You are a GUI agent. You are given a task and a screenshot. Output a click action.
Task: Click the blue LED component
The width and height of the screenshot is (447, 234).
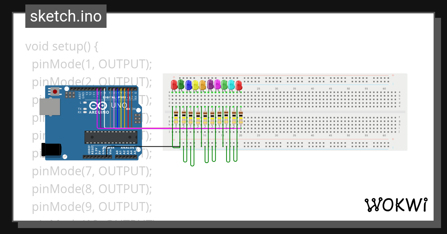pos(189,85)
